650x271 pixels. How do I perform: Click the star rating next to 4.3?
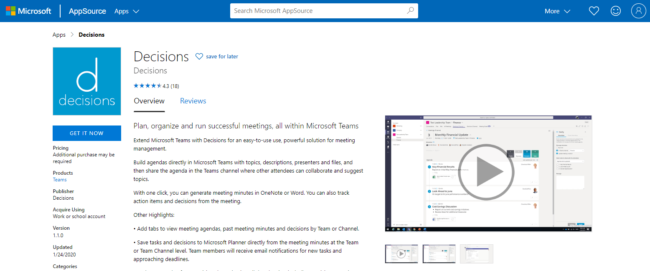147,85
